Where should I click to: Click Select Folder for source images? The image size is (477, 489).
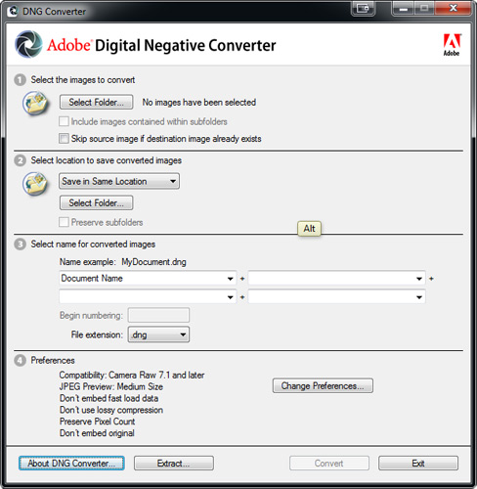click(x=97, y=102)
